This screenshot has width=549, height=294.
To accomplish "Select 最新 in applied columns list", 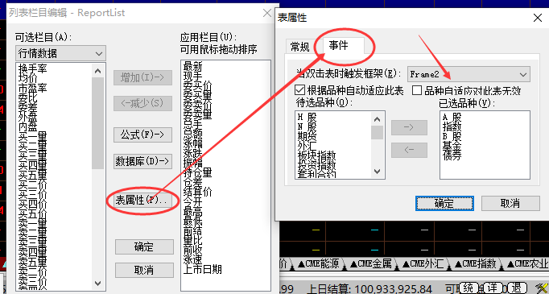I will pyautogui.click(x=192, y=66).
